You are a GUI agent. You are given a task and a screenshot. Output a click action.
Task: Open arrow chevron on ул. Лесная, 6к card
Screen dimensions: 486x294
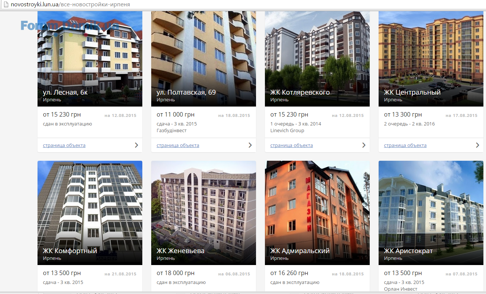(x=137, y=145)
